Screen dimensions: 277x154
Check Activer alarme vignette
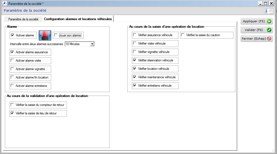(12, 69)
